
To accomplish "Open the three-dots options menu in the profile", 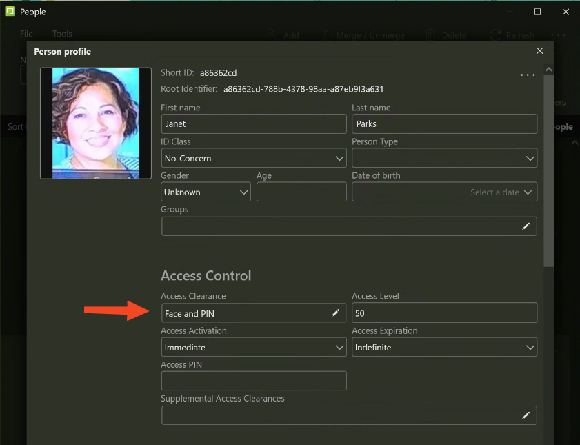I will coord(528,75).
